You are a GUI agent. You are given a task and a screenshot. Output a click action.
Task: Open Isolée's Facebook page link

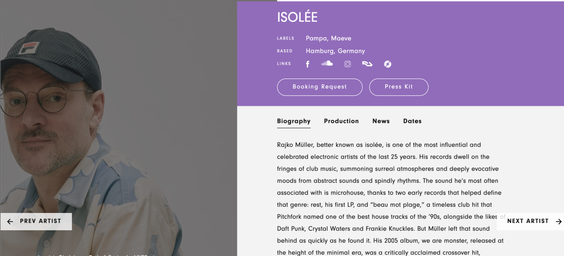click(x=307, y=64)
